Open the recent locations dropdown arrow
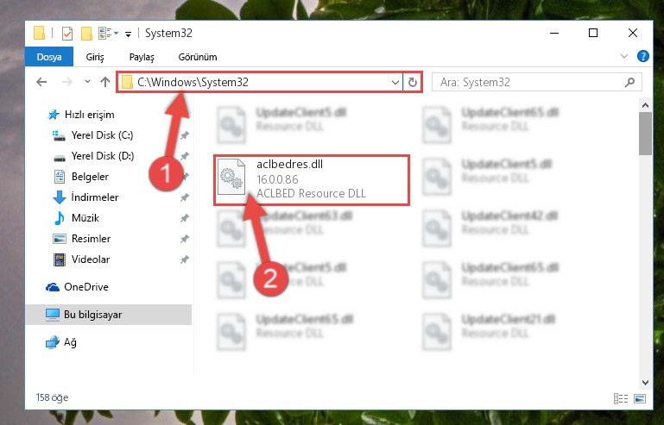Screen dimensions: 664x425 point(87,82)
